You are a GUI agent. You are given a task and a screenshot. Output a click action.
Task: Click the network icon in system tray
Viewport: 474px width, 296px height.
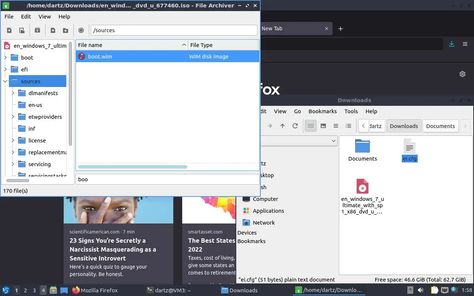point(444,290)
